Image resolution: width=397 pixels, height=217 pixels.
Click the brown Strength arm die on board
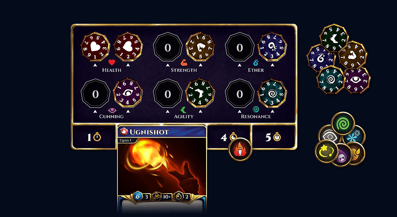pos(200,47)
